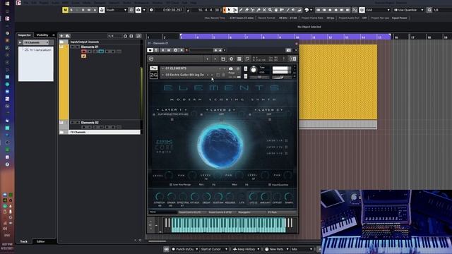Screen dimensions: 452x254
Task: Select the Erase tool
Action: (x=246, y=10)
